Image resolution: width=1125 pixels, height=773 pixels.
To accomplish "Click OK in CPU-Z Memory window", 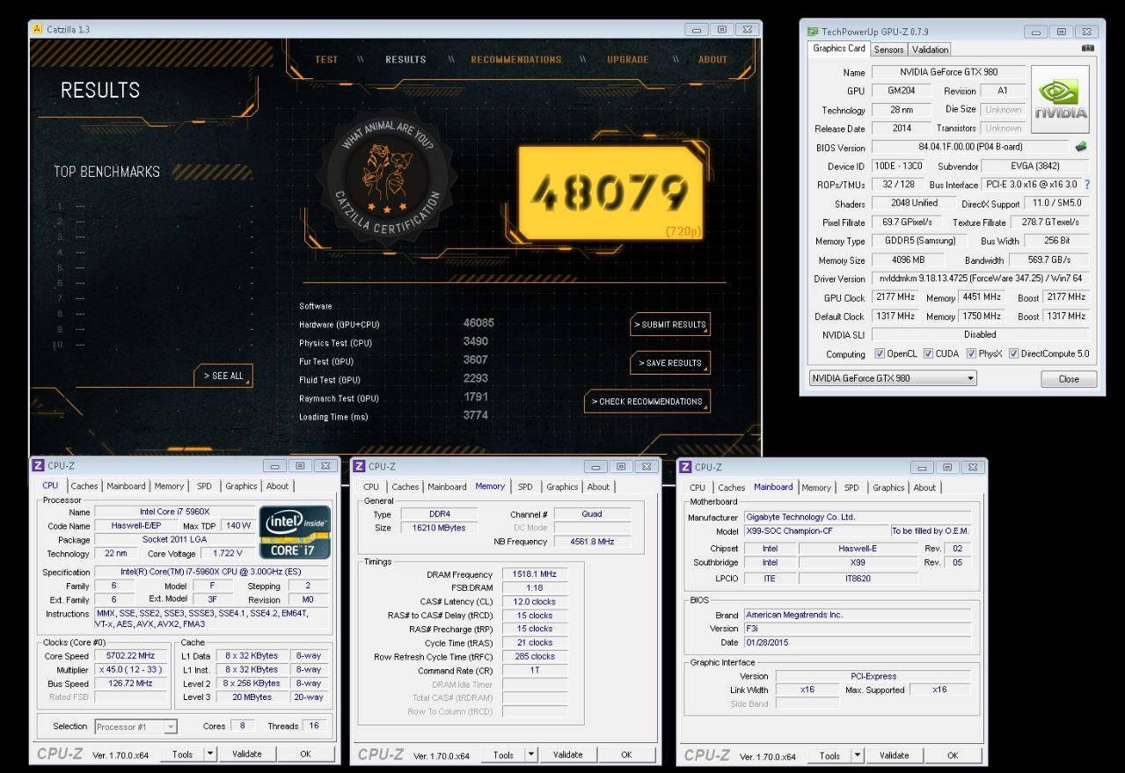I will coord(626,755).
